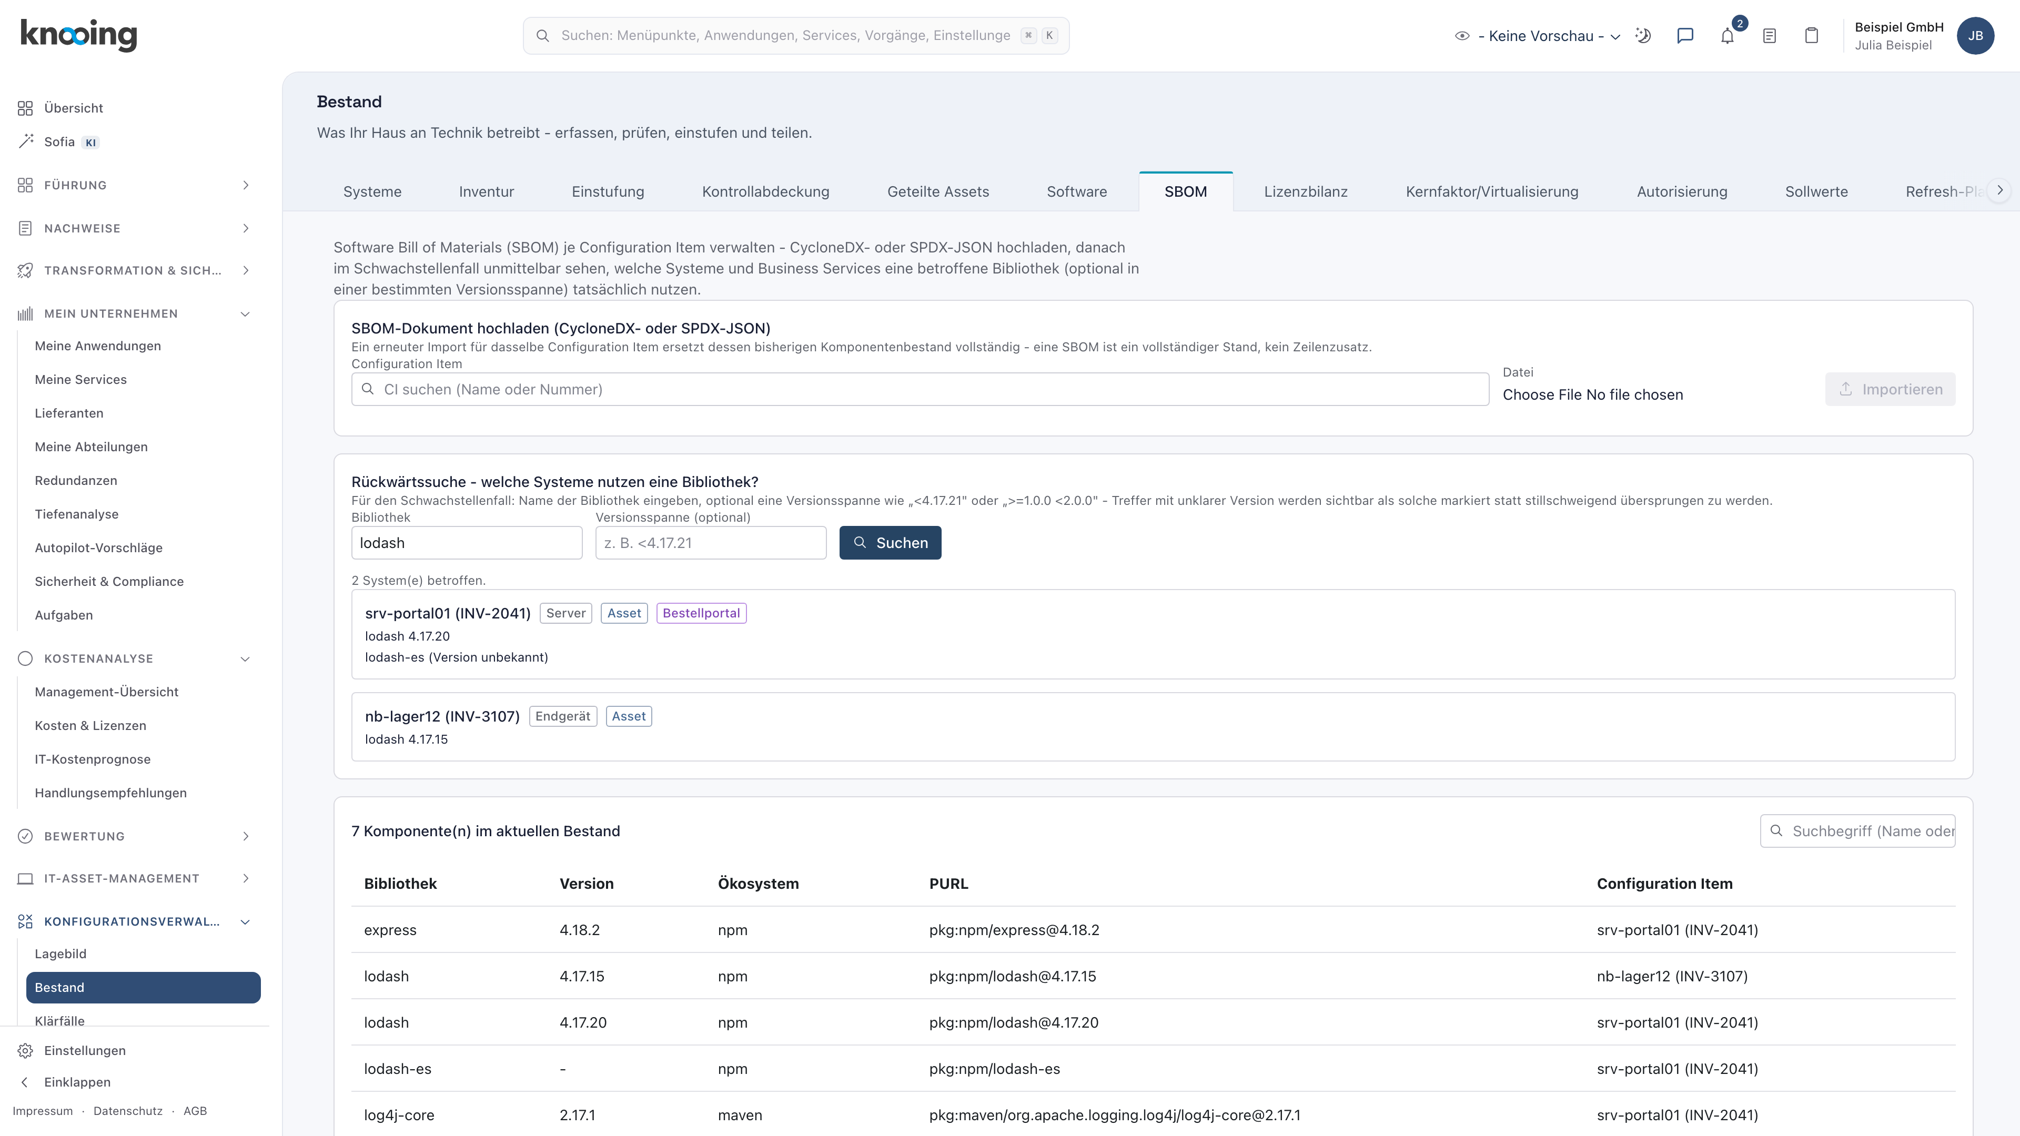Focus the Suchbegriff component filter field
Viewport: 2020px width, 1136px height.
point(1857,831)
